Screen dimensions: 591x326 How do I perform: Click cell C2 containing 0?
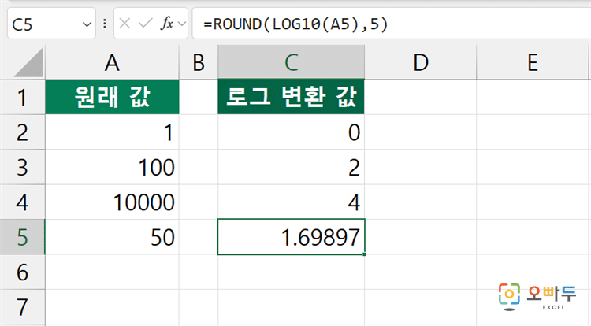pyautogui.click(x=291, y=132)
